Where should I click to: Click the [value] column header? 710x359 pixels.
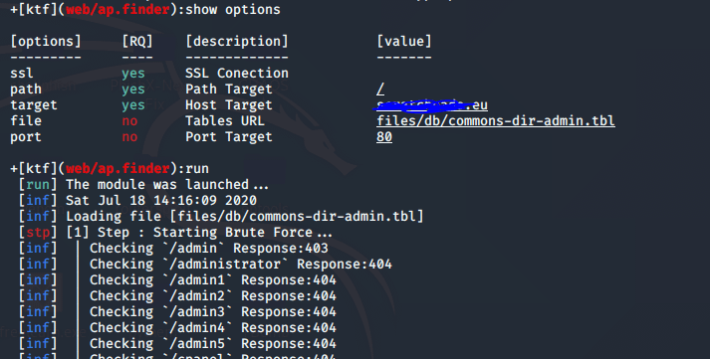(x=404, y=41)
